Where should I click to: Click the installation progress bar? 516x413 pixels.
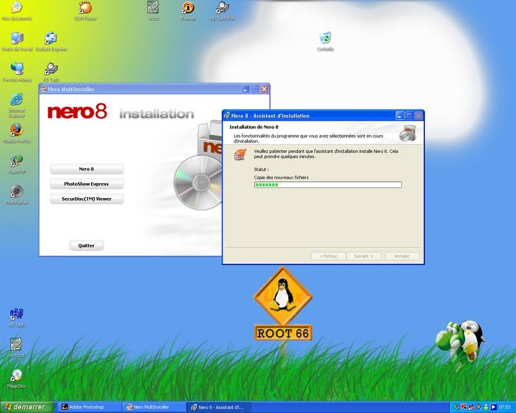(x=328, y=185)
